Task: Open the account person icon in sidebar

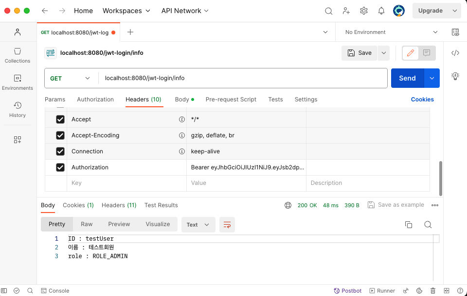Action: [x=18, y=32]
